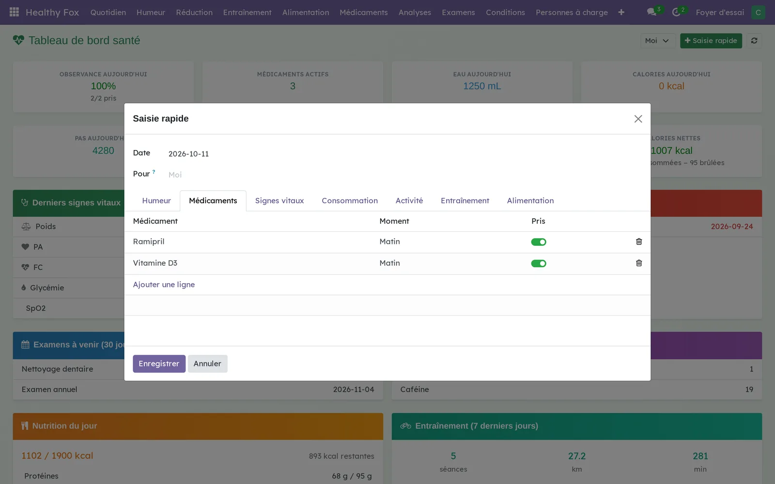Click the heartbeat icon next to FC
The image size is (775, 484).
pyautogui.click(x=25, y=267)
